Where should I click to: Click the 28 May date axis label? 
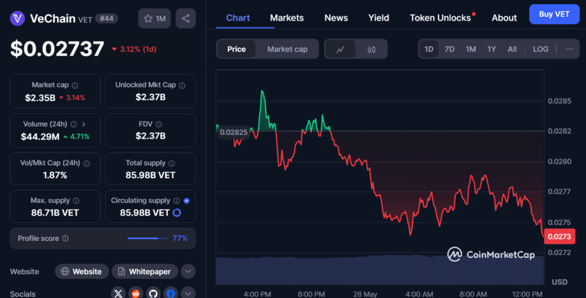coord(365,294)
